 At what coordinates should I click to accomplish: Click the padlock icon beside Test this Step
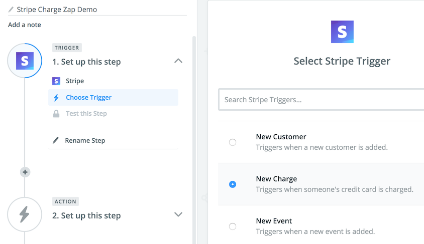[56, 114]
